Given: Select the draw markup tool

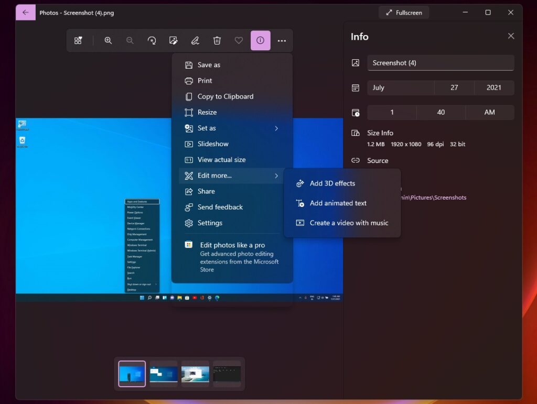Looking at the screenshot, I should pos(195,40).
